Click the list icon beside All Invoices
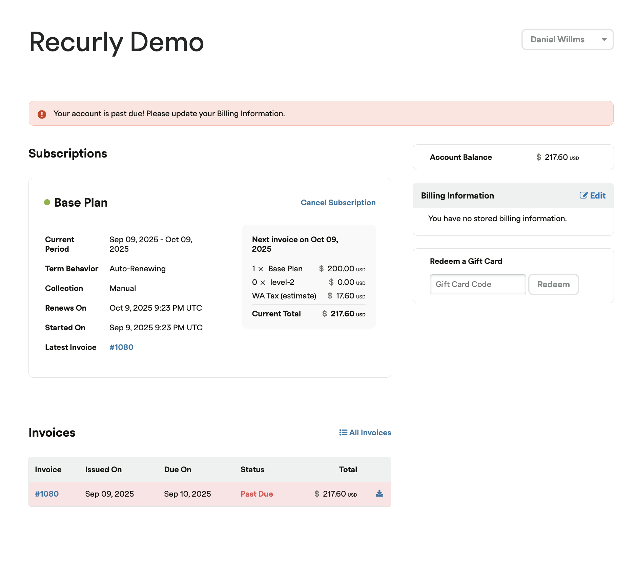The width and height of the screenshot is (637, 563). point(343,433)
